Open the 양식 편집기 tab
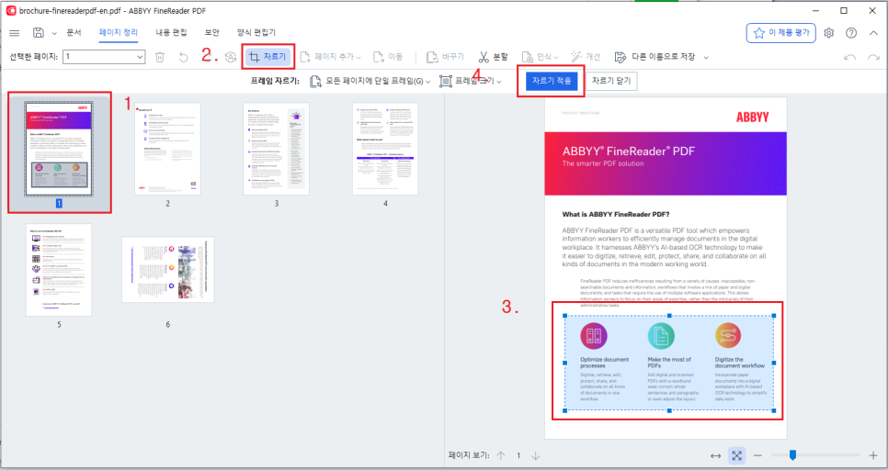The image size is (888, 470). (256, 33)
